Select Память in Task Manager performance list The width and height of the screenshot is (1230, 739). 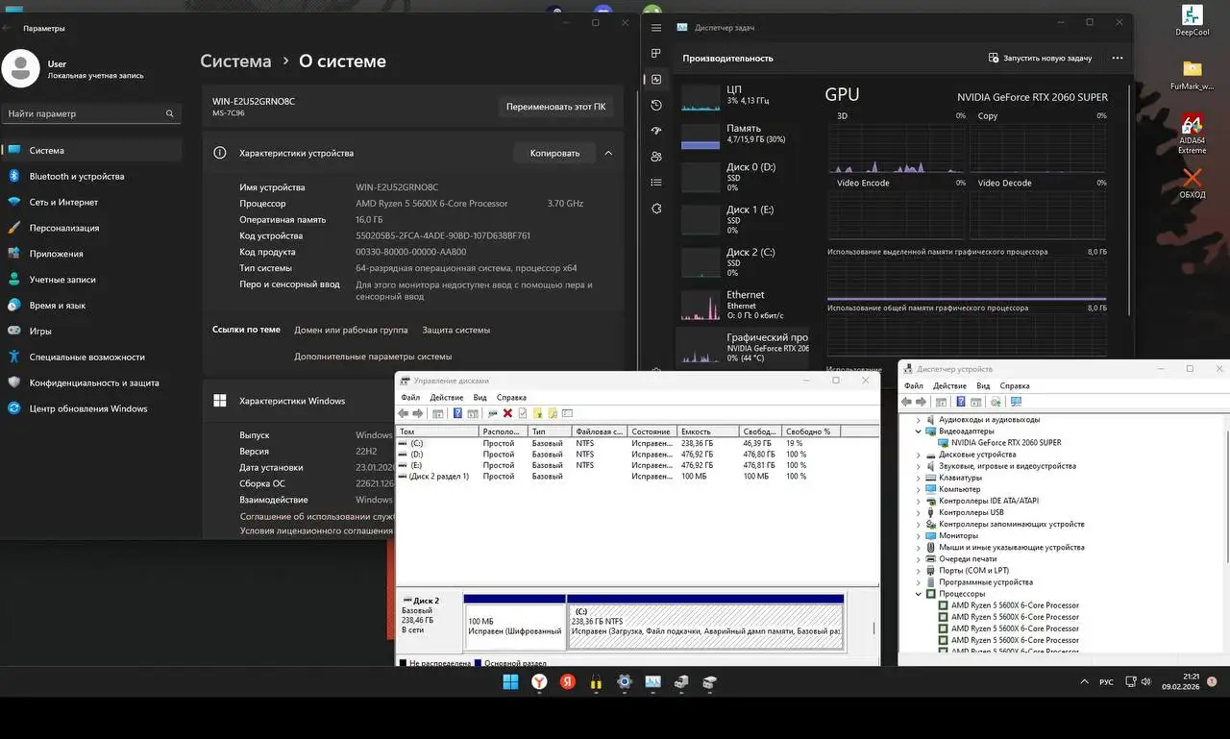click(743, 134)
